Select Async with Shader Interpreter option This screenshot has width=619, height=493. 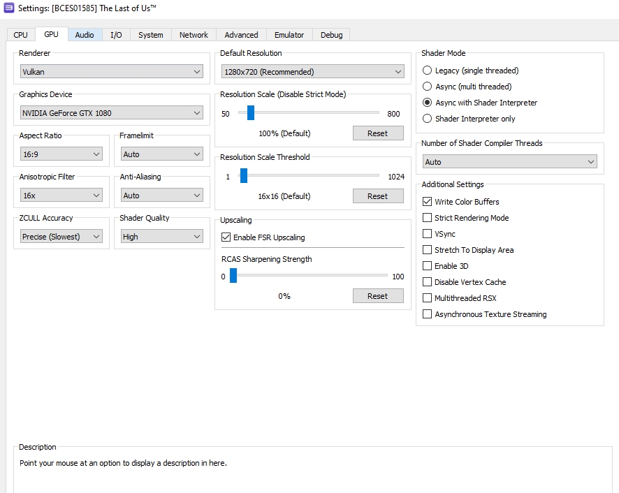pos(480,103)
